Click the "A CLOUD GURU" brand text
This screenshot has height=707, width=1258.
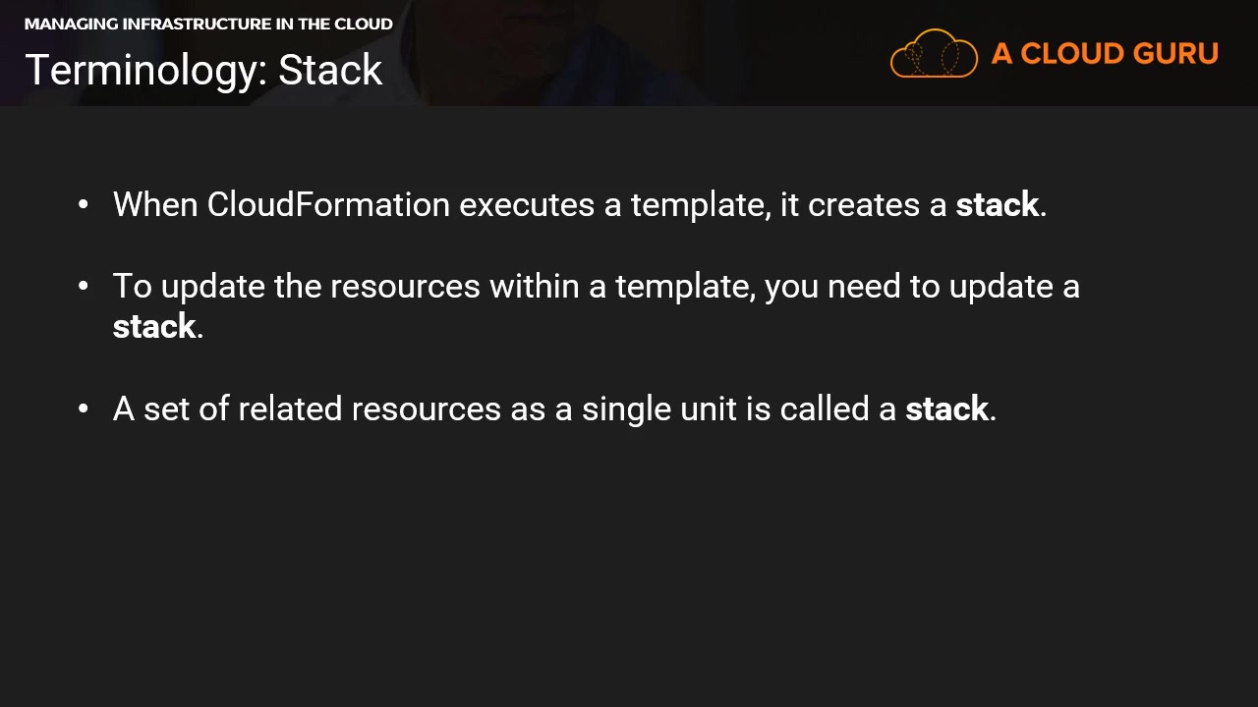point(1105,54)
